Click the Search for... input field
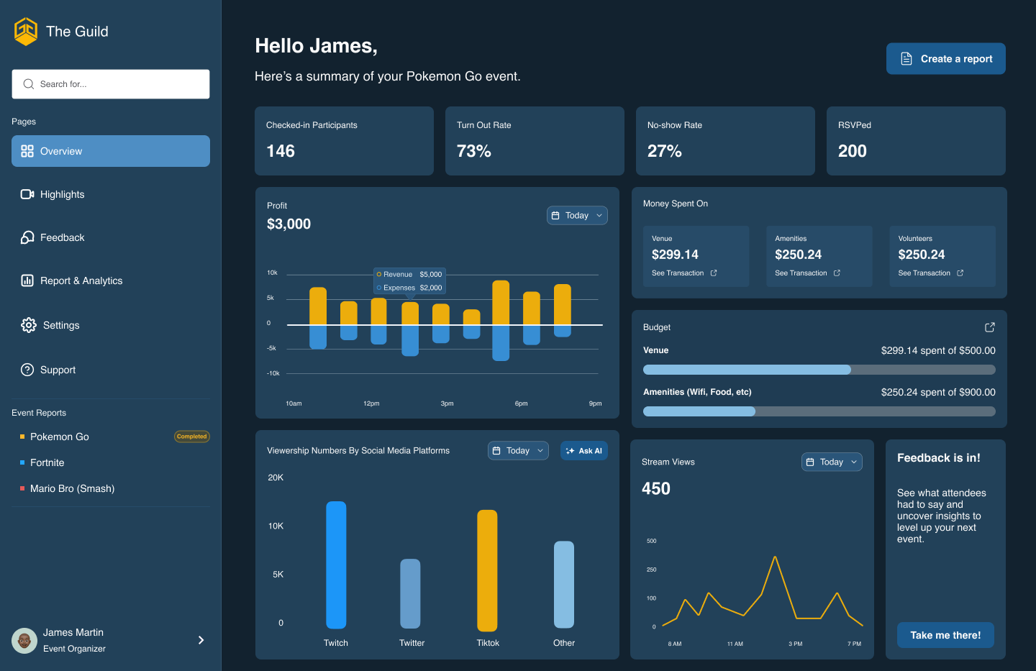Screen dimensions: 1036x671 pos(111,84)
